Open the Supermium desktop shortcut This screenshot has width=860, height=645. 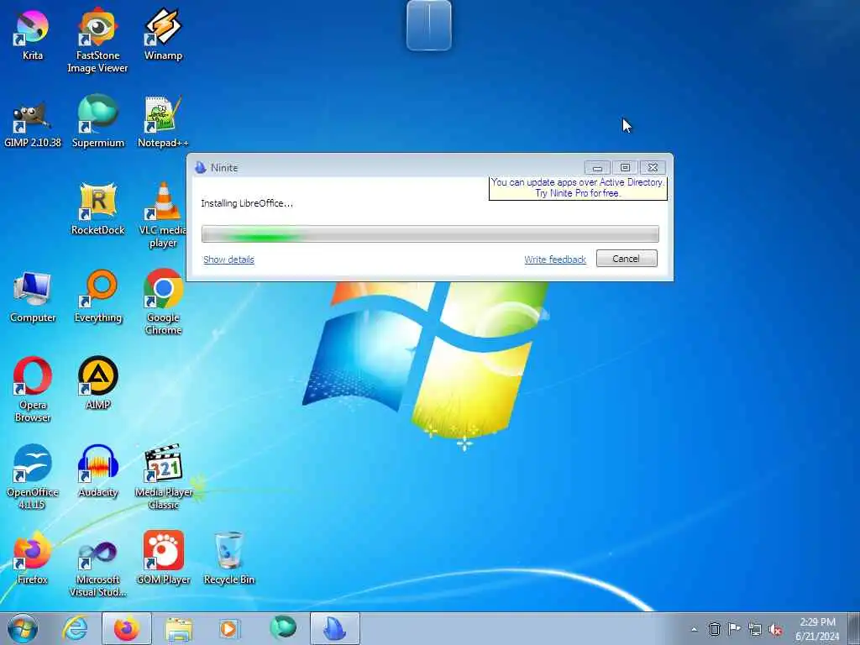(x=97, y=121)
